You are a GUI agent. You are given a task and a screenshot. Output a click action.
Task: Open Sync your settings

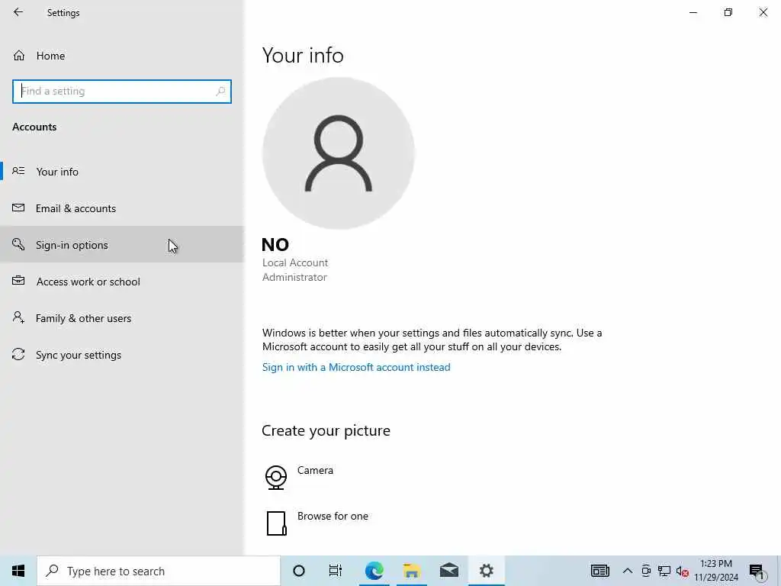point(122,355)
